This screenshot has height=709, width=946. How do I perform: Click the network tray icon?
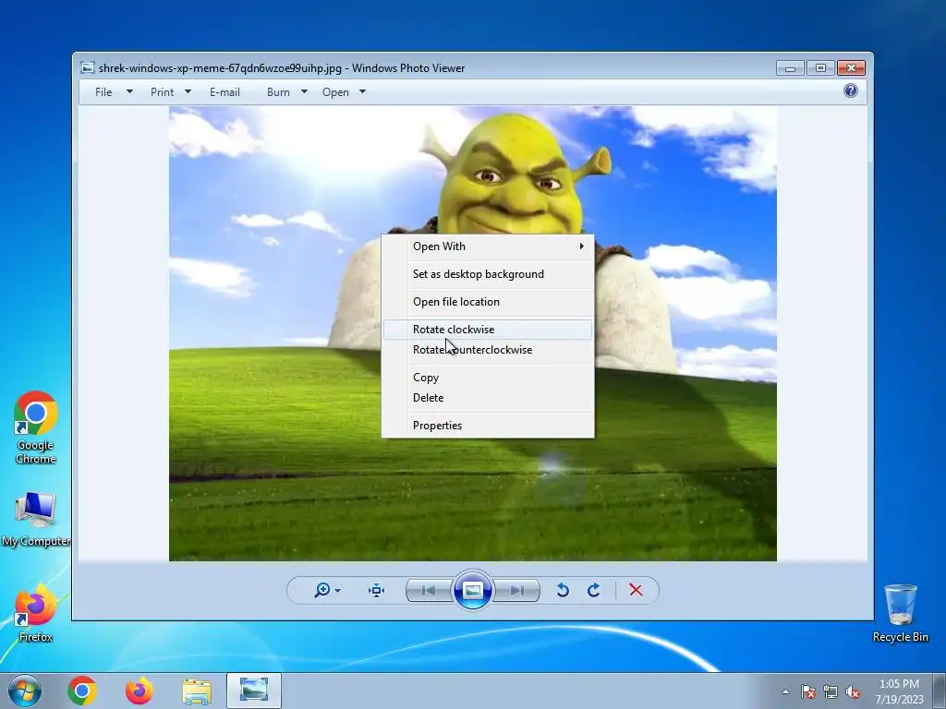coord(831,691)
